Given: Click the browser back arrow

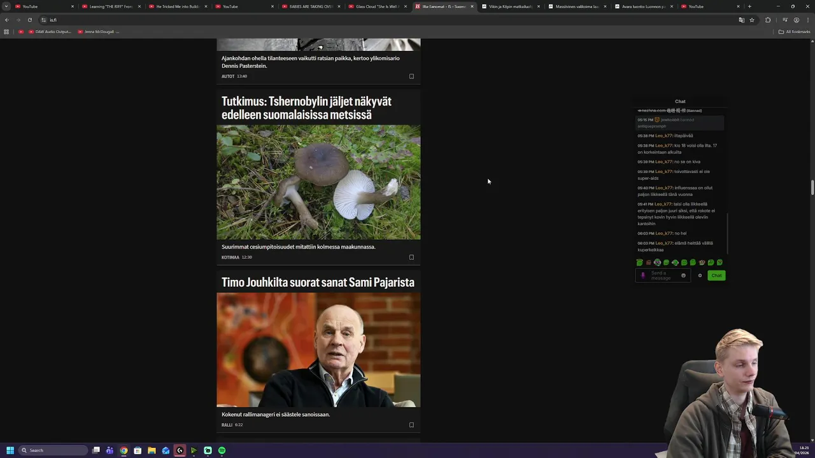Looking at the screenshot, I should [7, 20].
